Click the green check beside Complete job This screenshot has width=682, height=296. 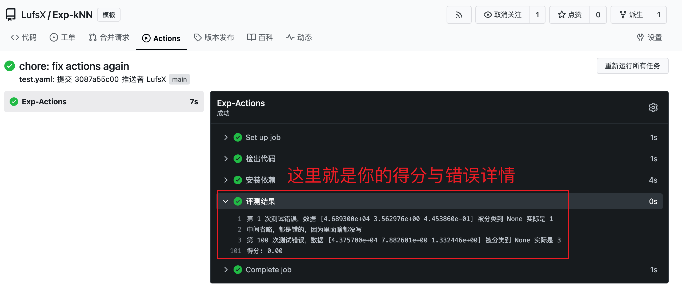pos(238,270)
